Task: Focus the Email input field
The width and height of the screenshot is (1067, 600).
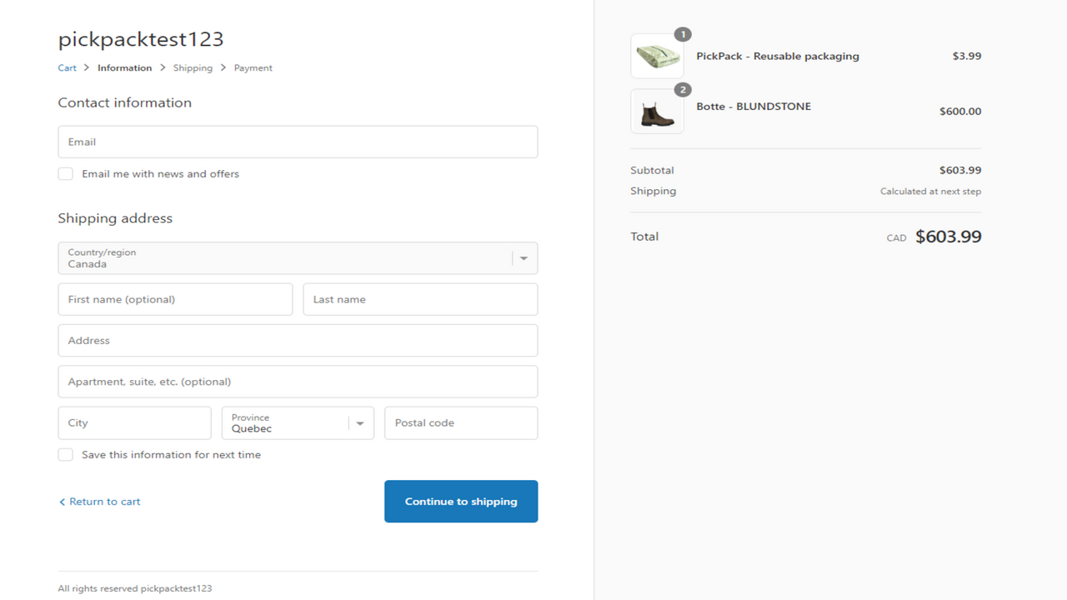Action: coord(298,142)
